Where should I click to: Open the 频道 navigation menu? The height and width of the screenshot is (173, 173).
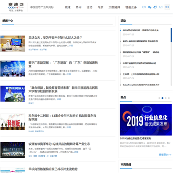[x=68, y=7]
